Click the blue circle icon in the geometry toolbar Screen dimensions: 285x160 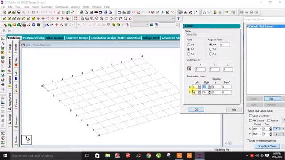click(33, 25)
